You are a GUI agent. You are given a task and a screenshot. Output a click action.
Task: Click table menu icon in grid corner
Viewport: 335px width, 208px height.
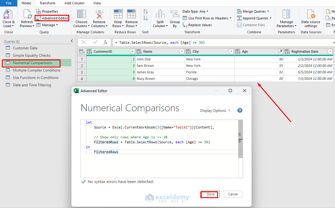(82, 51)
